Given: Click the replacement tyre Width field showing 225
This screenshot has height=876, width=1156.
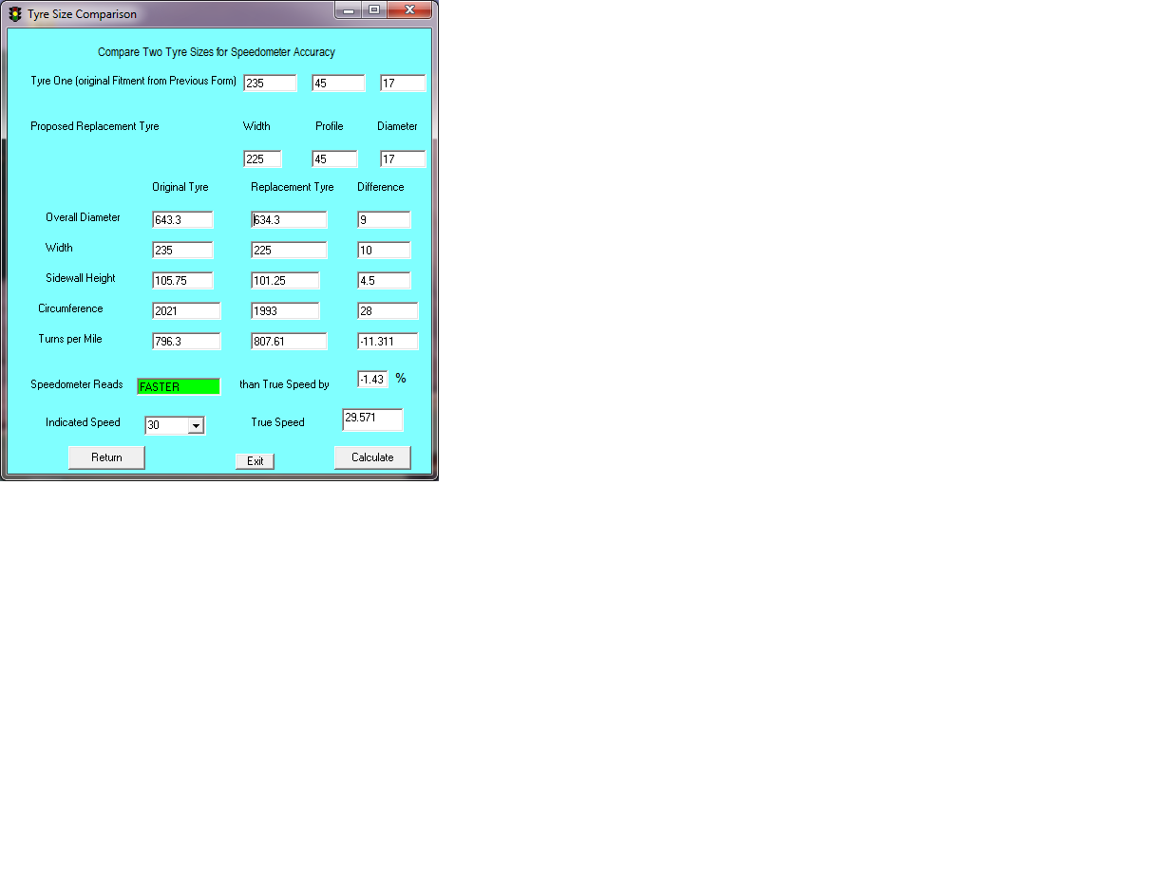Looking at the screenshot, I should (x=262, y=158).
